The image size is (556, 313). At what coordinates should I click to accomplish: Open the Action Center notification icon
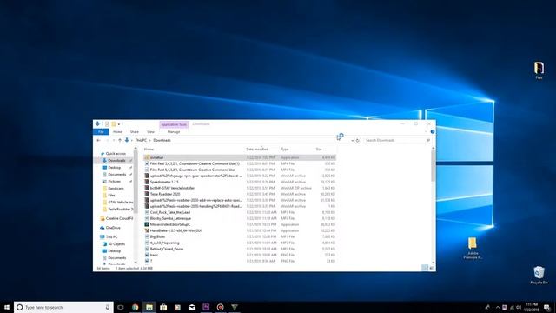click(x=547, y=307)
